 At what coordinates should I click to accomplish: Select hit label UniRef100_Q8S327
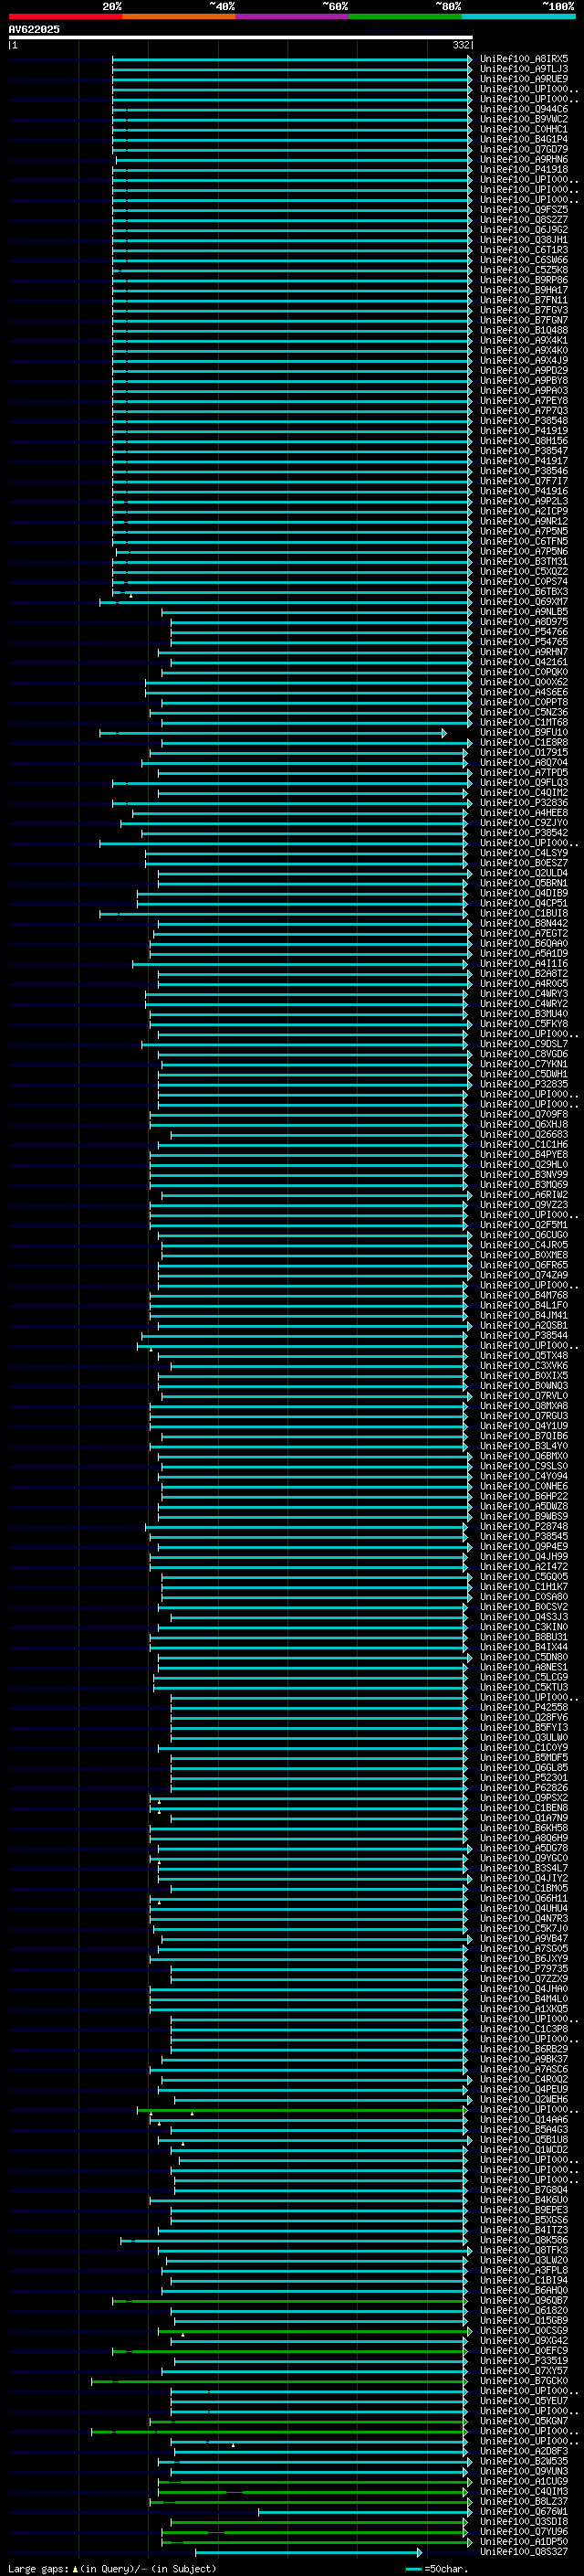524,2552
